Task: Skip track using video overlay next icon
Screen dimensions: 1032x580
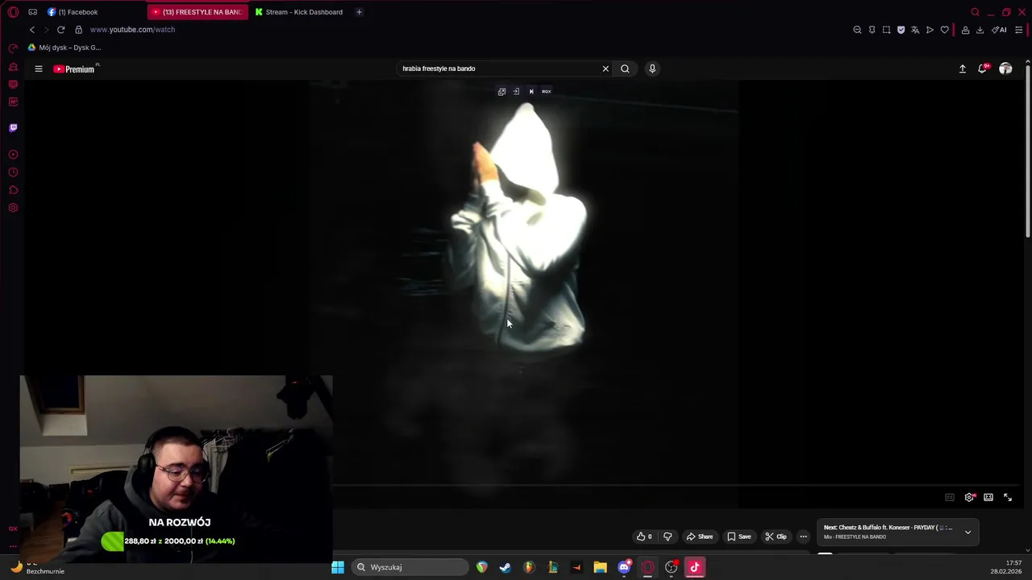Action: [x=531, y=91]
